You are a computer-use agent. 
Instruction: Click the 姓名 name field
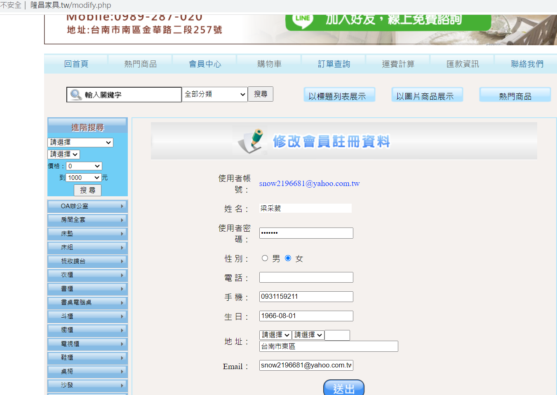coord(306,208)
